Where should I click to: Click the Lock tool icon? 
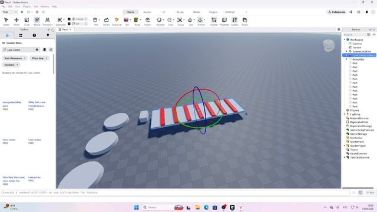(190, 20)
